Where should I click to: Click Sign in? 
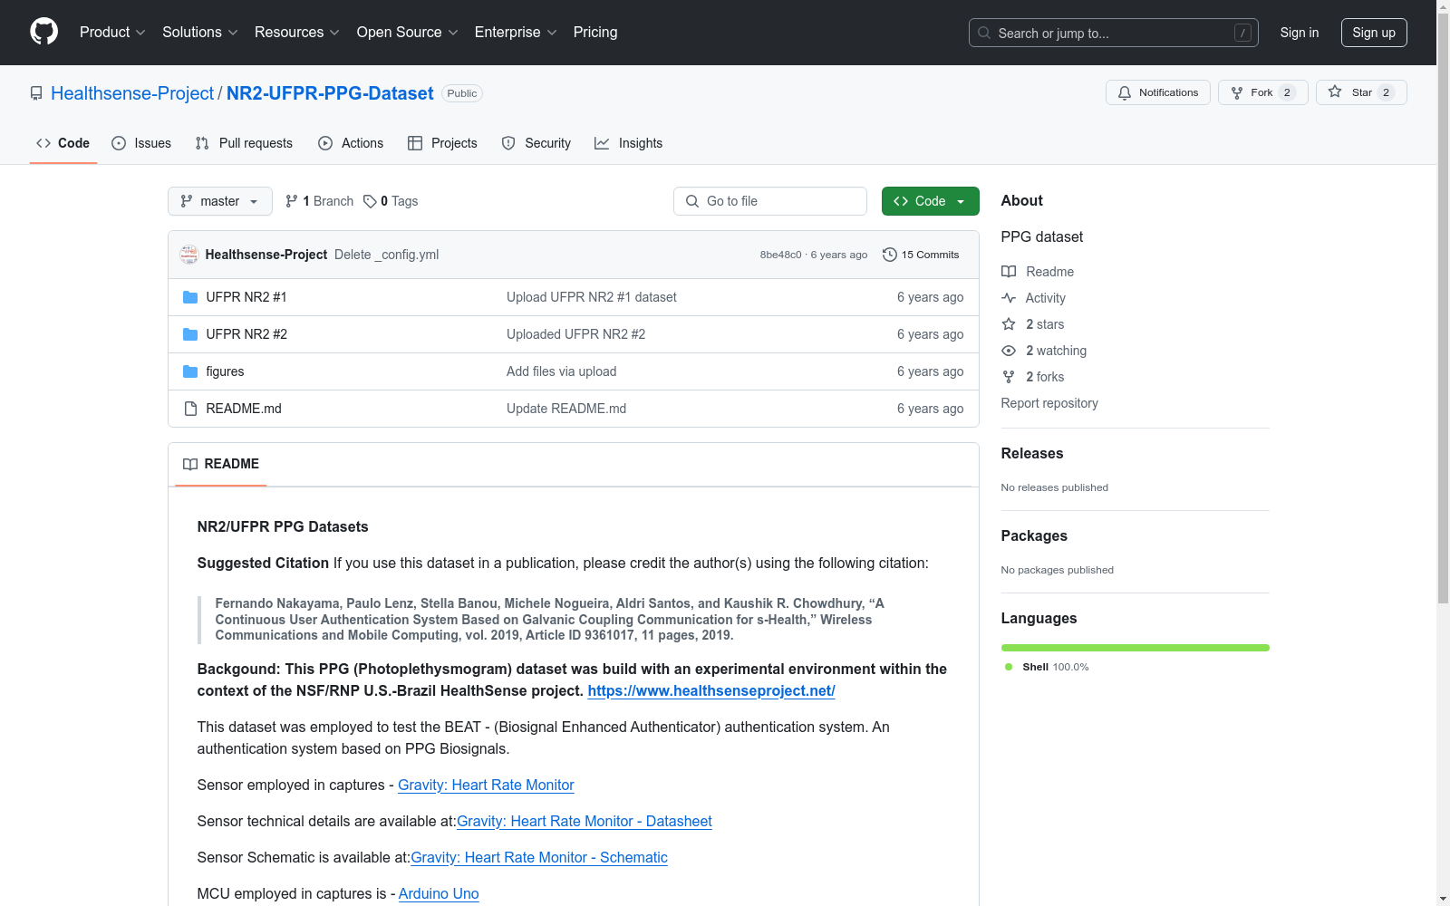click(x=1299, y=33)
